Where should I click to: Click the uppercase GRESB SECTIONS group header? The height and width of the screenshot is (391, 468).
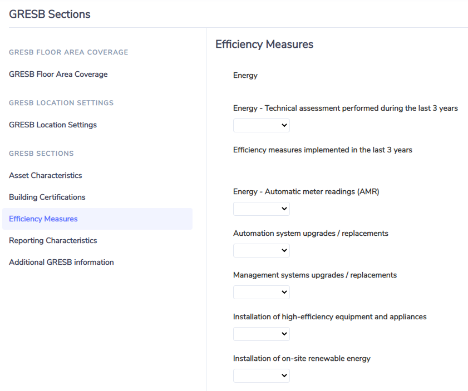click(41, 154)
